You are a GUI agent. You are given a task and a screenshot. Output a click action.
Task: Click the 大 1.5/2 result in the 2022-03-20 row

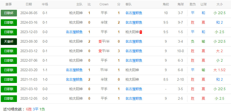(x=219, y=70)
